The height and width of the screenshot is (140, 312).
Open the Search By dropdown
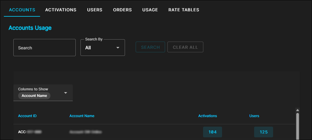[x=103, y=48]
